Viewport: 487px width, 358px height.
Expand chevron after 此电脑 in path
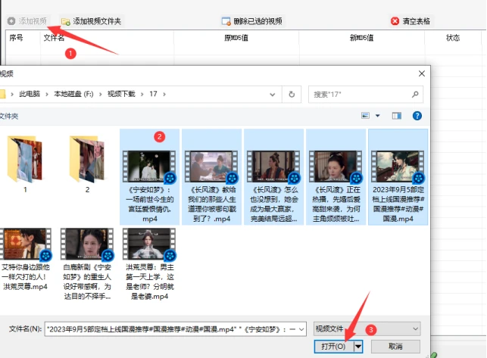coord(47,94)
